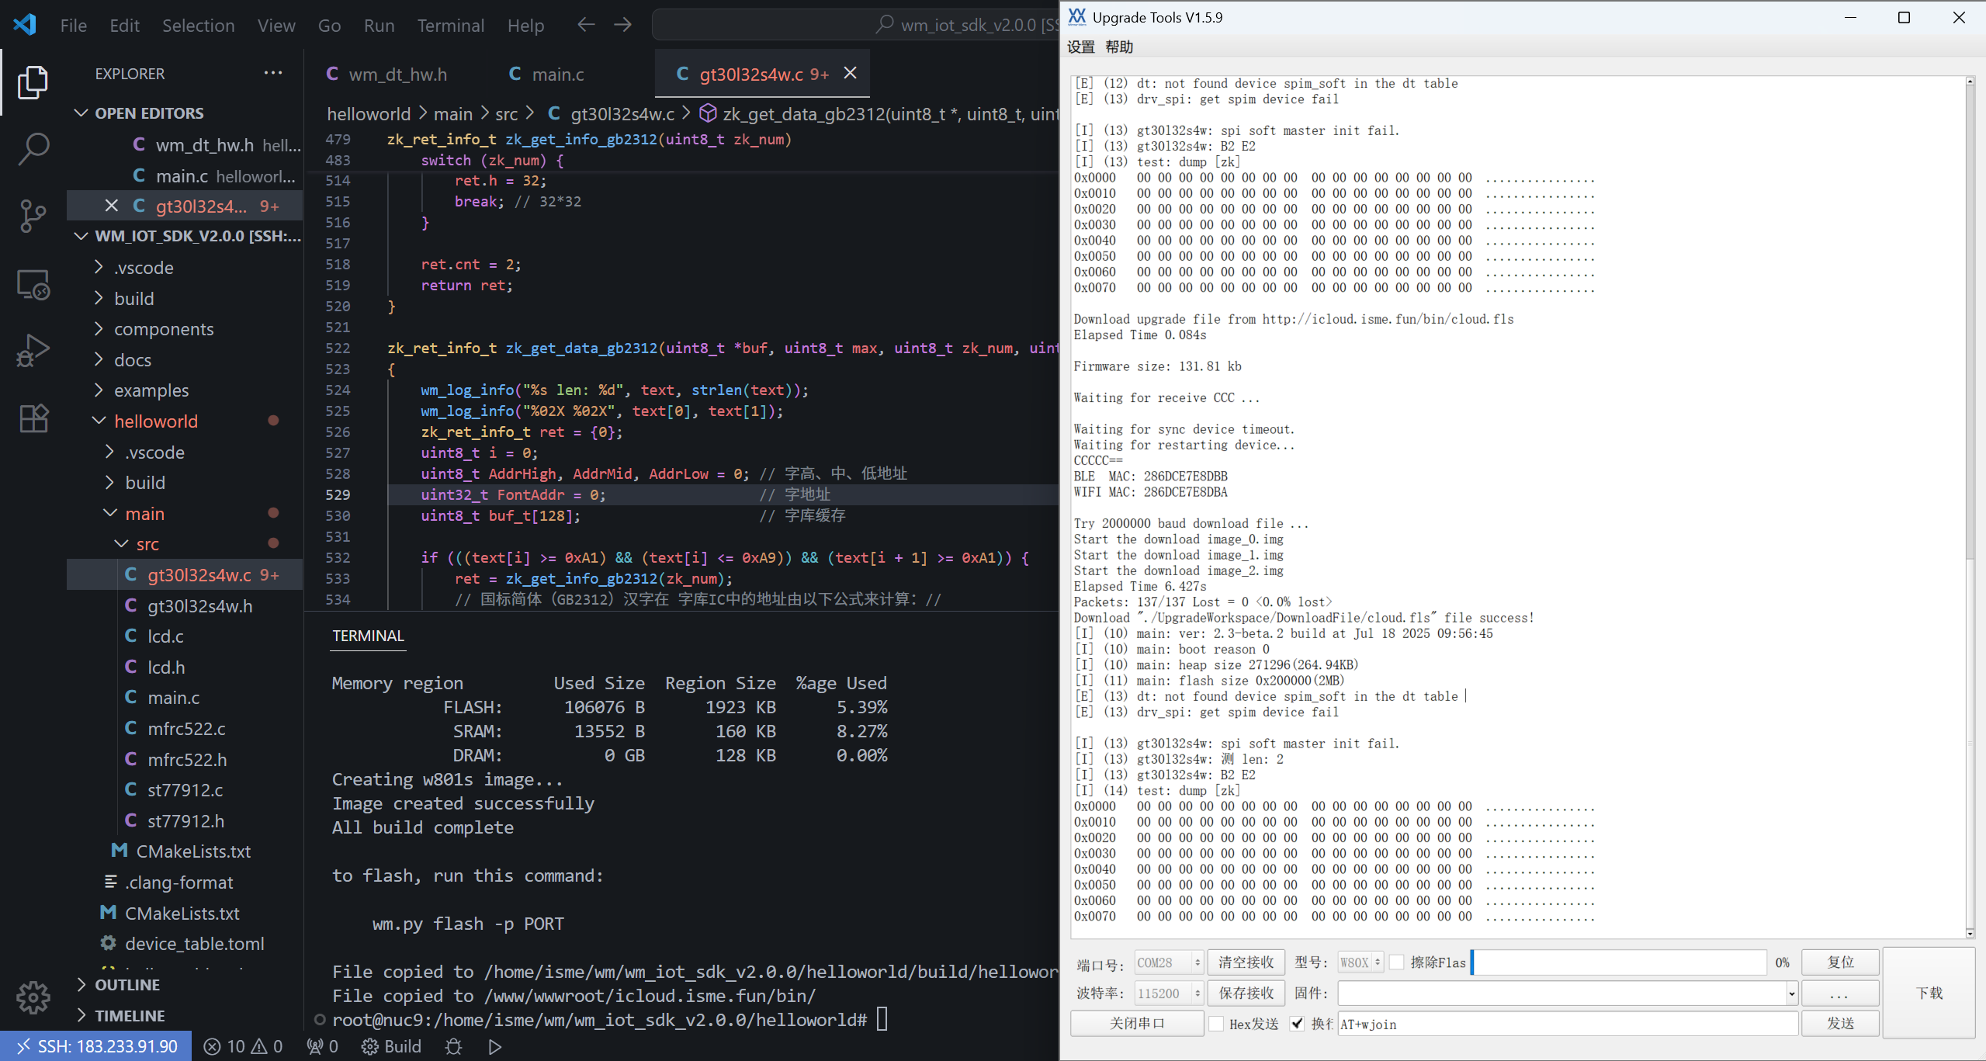Viewport: 1986px width, 1061px height.
Task: Click the wm_iot_sdk_v2.0.0 command search box
Action: [x=855, y=25]
